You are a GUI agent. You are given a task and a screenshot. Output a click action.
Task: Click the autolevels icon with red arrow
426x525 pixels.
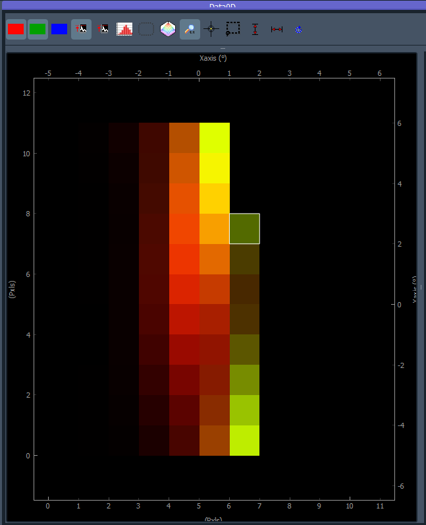[81, 30]
